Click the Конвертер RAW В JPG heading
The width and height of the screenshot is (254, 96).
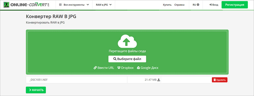[51, 17]
